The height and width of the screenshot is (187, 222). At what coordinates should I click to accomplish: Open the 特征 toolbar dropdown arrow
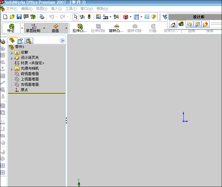22,28
